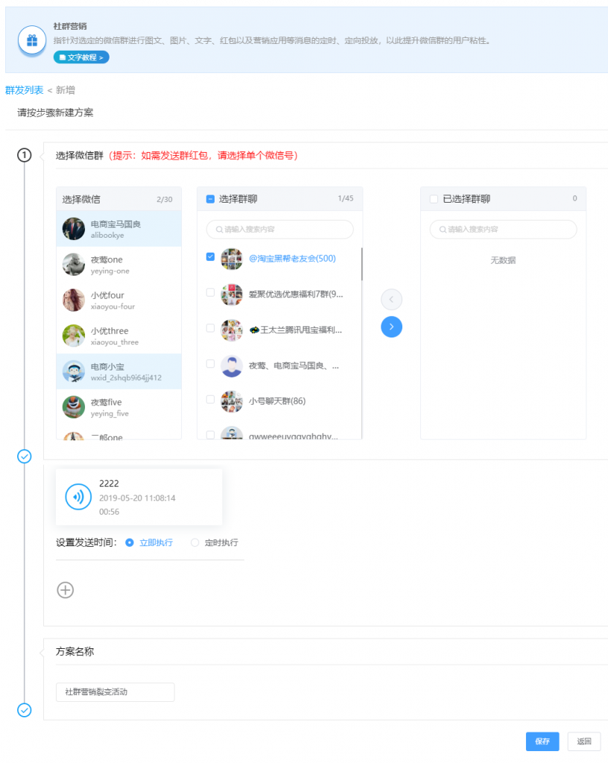Click the scrollbar in the group chat list
Screen dimensions: 608x763
click(362, 265)
